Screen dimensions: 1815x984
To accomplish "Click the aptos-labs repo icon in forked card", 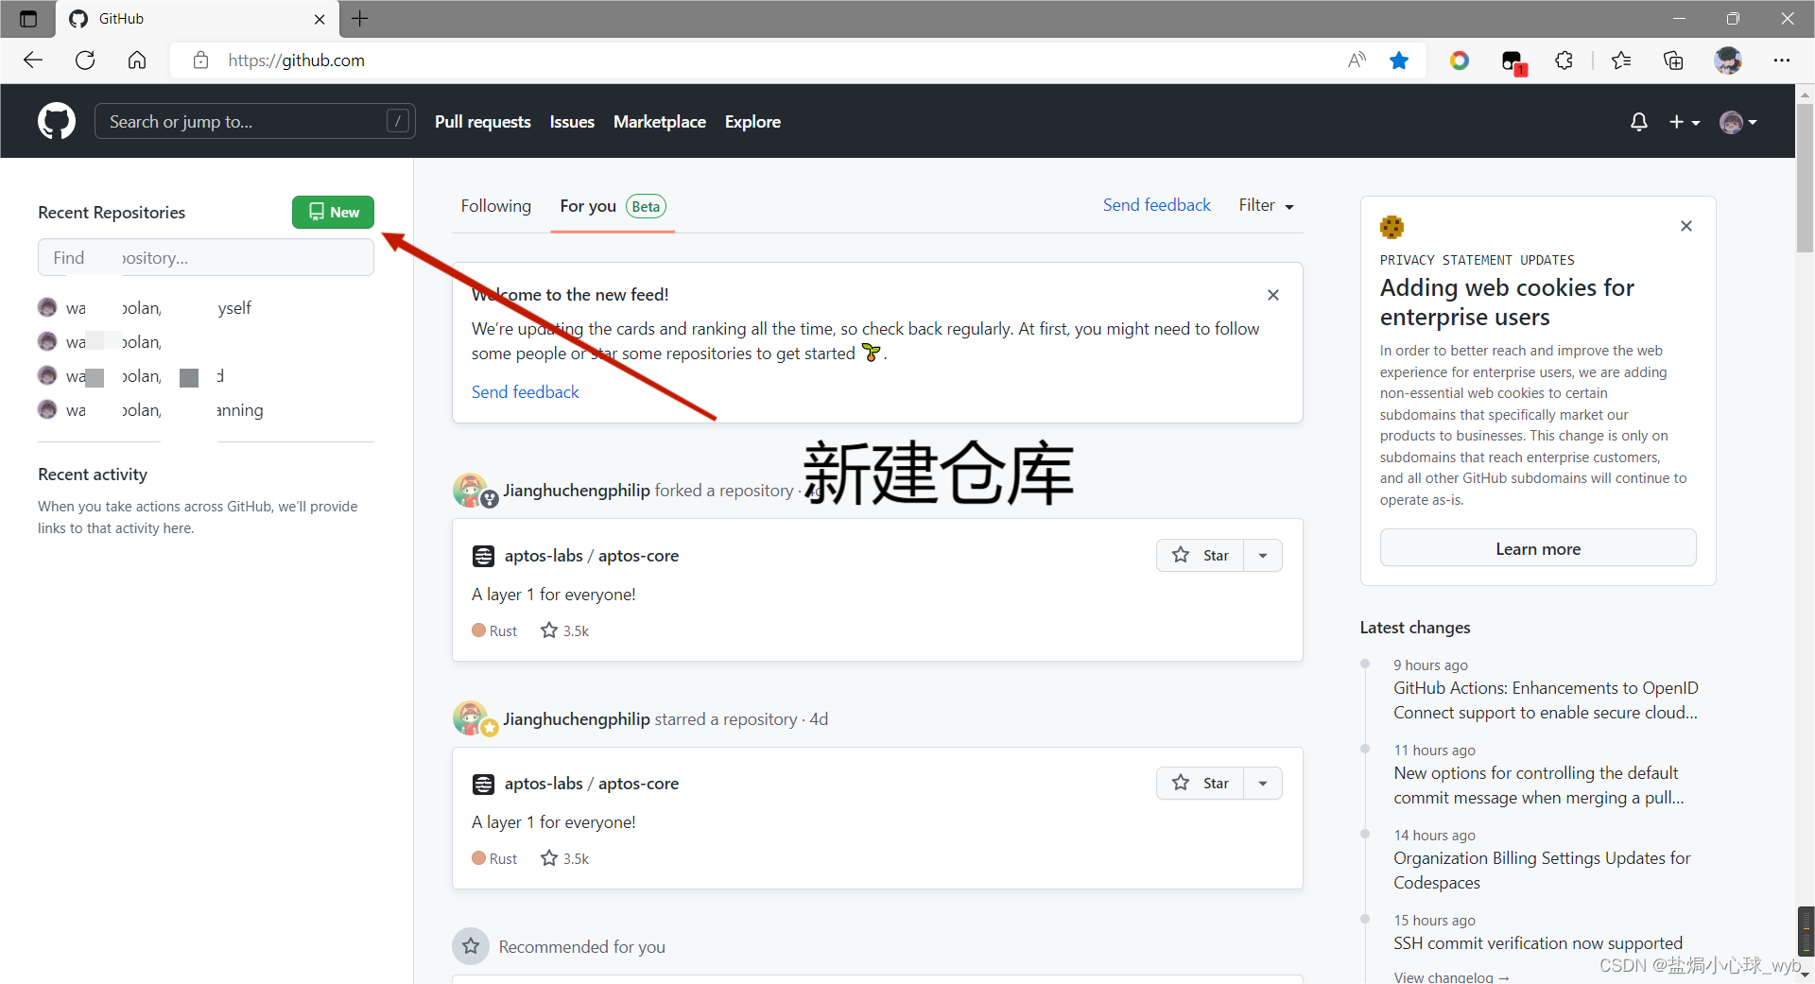I will pos(483,556).
